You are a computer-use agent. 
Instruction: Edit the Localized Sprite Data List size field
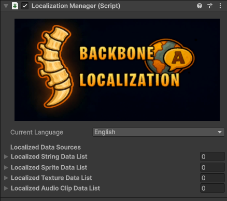(212, 167)
